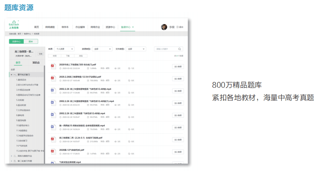Open the 来源 个人资源 dropdown

pos(64,49)
